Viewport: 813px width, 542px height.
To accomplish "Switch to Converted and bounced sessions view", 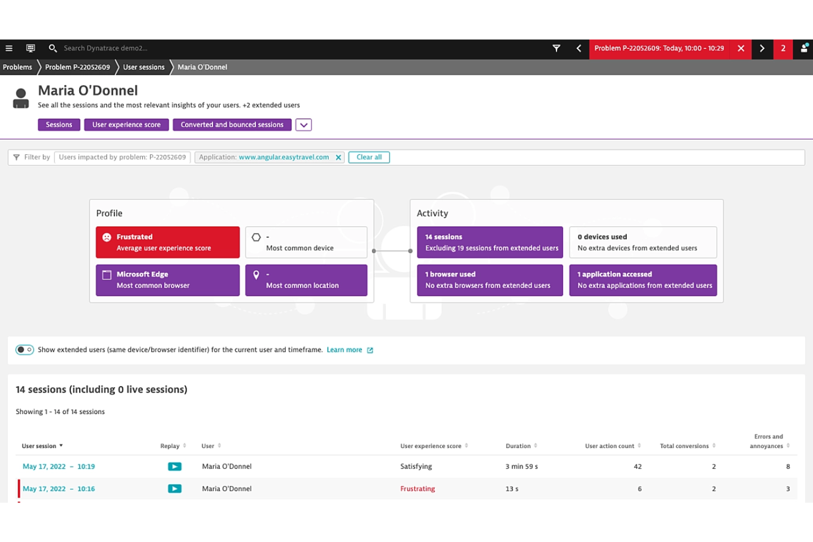I will [x=232, y=125].
